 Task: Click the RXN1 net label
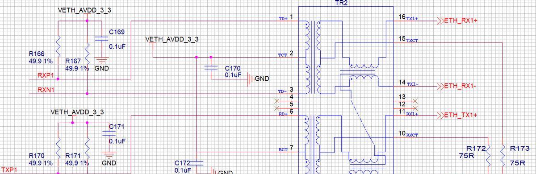click(46, 90)
